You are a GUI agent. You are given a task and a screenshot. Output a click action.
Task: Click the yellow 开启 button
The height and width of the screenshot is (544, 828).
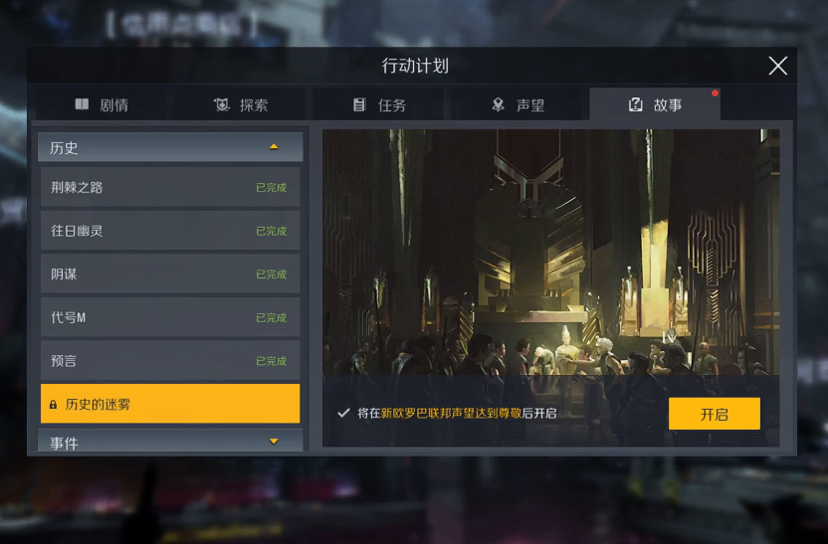coord(714,414)
